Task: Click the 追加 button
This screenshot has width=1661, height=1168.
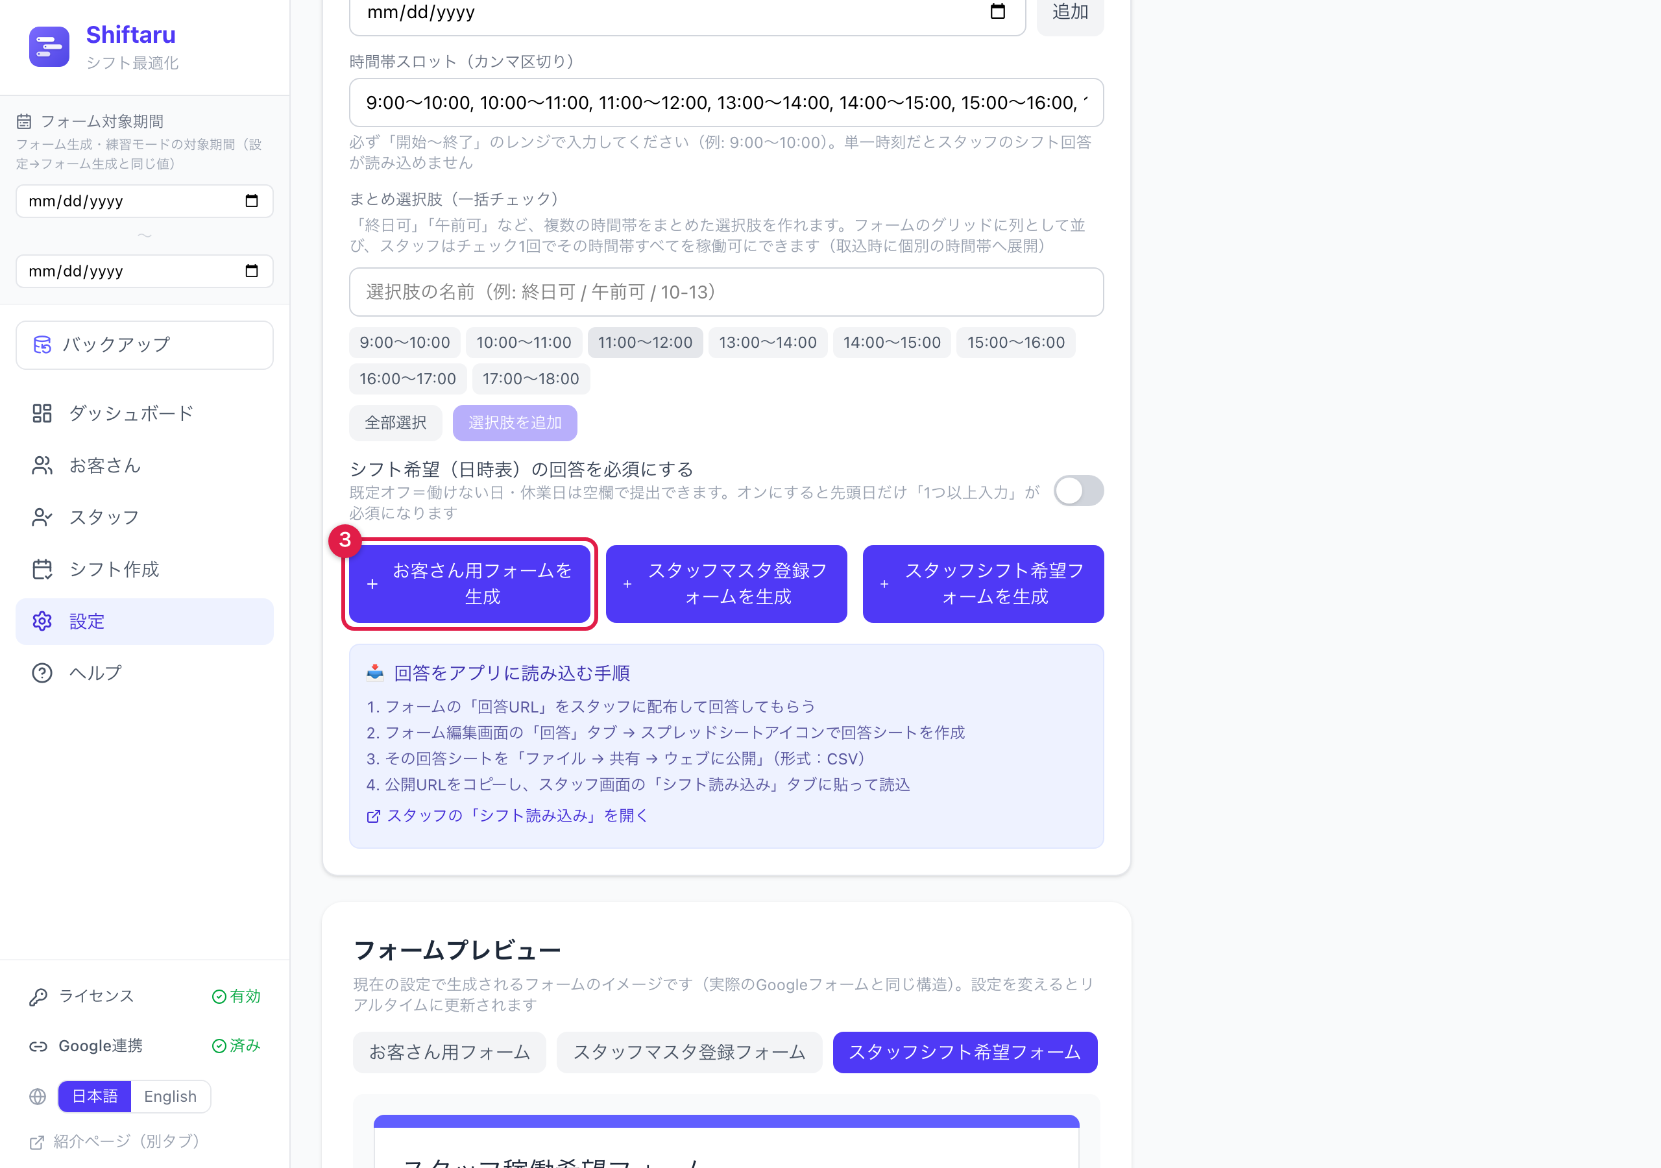Action: [1070, 13]
